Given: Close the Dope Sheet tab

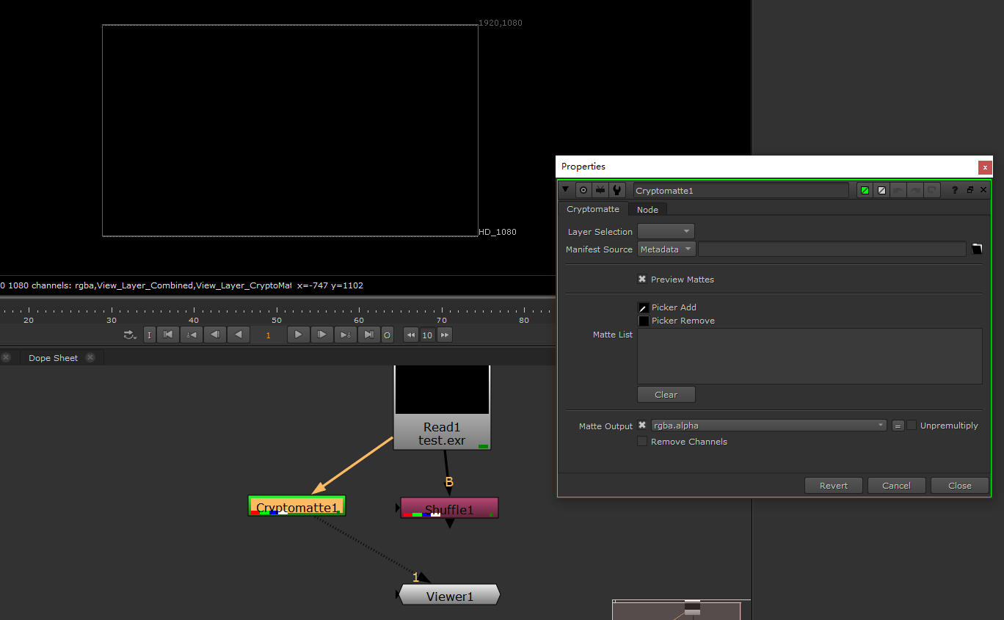Looking at the screenshot, I should pos(90,357).
